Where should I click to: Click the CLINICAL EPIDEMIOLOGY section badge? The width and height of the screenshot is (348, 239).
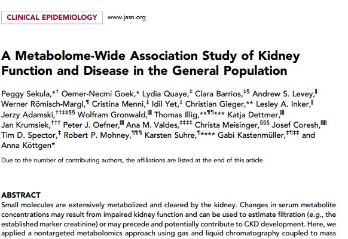[52, 17]
